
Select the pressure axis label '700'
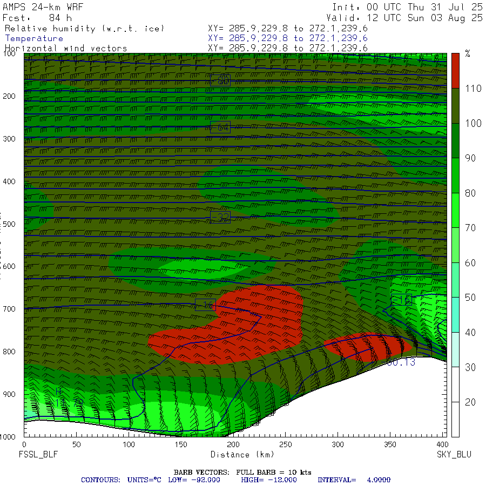click(9, 309)
